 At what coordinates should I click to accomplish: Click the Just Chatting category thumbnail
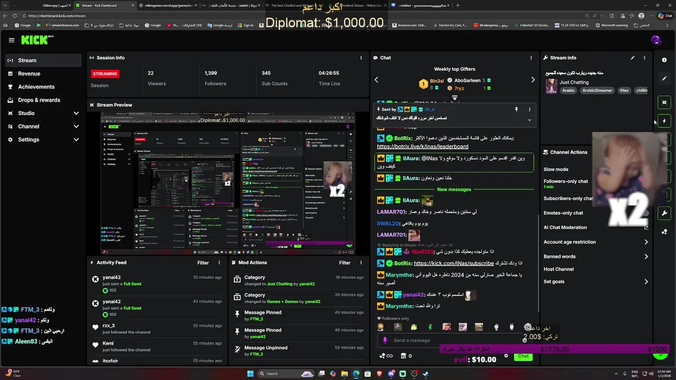[551, 86]
